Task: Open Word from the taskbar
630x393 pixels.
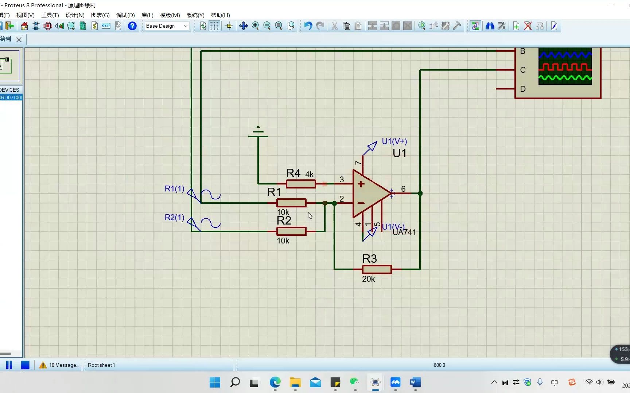Action: tap(415, 382)
